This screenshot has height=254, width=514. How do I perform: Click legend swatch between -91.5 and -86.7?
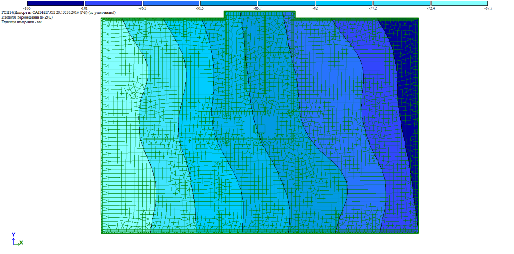(x=229, y=3)
